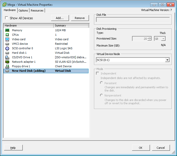
Task: Select the Hard disk 1 icon
Action: click(x=7, y=53)
